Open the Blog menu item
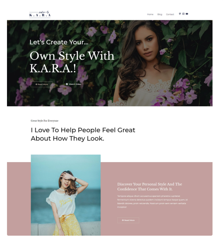This screenshot has width=223, height=245. (x=160, y=14)
